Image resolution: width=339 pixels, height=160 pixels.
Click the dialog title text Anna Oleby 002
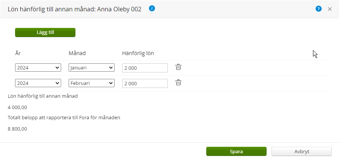pyautogui.click(x=120, y=9)
